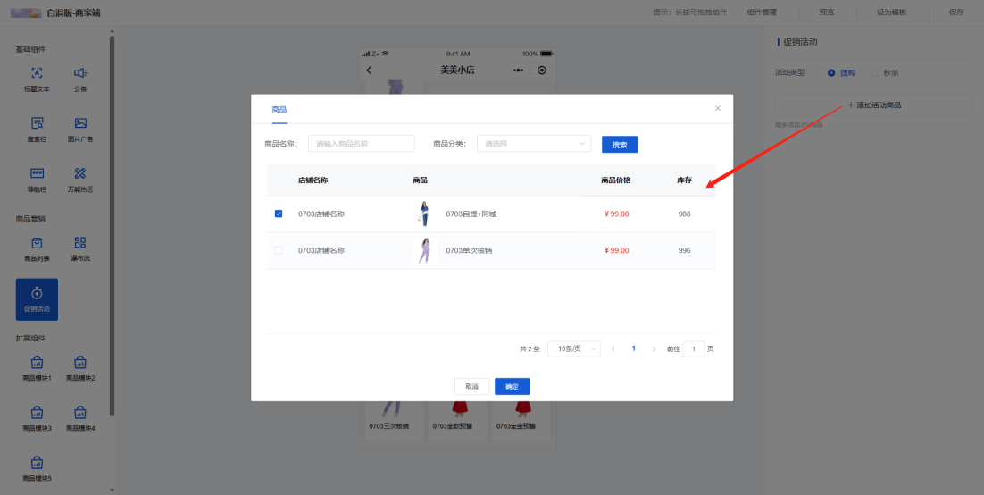The width and height of the screenshot is (984, 495).
Task: Go to next page arrow in pagination
Action: coord(654,348)
